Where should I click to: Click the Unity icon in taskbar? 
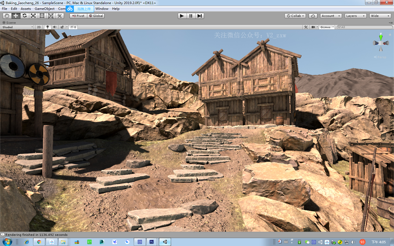point(165,242)
